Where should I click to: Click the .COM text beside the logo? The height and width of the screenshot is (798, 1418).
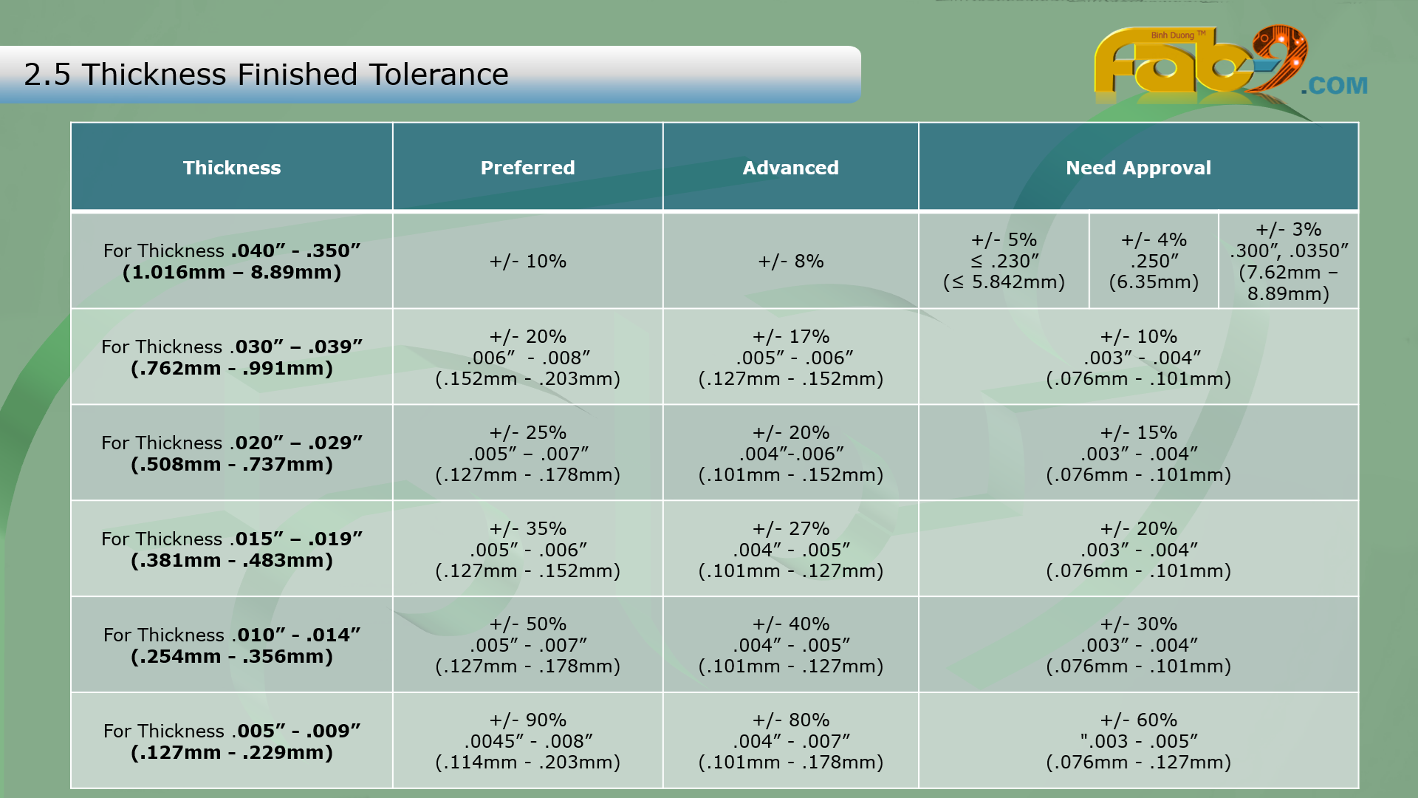(1334, 86)
